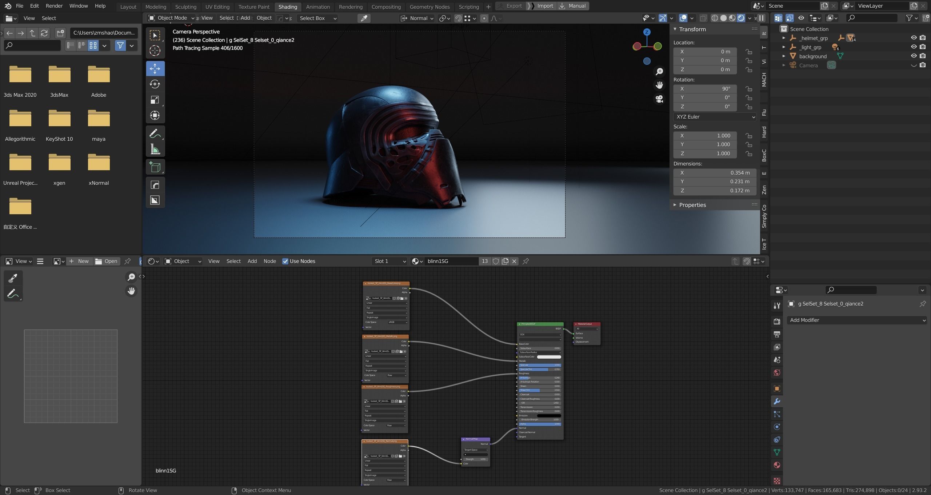The height and width of the screenshot is (495, 931).
Task: Click the image editor sample tool
Action: point(13,278)
